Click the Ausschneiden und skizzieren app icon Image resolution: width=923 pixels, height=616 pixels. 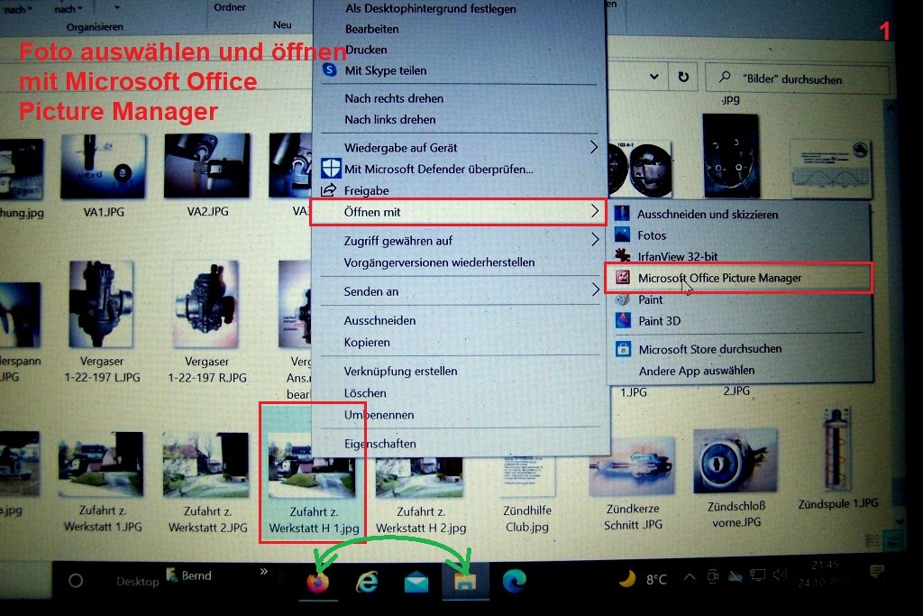coord(622,213)
